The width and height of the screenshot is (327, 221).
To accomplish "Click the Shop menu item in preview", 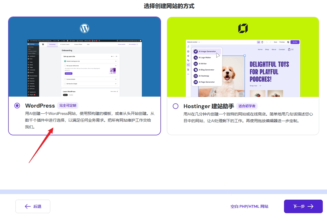I will [267, 49].
